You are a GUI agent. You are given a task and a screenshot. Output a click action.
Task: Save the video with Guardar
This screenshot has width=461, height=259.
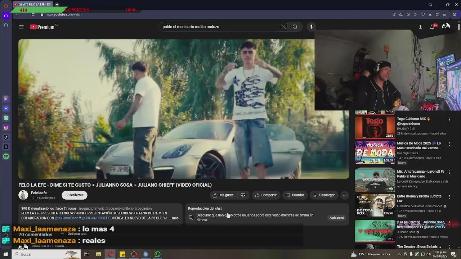pos(295,195)
